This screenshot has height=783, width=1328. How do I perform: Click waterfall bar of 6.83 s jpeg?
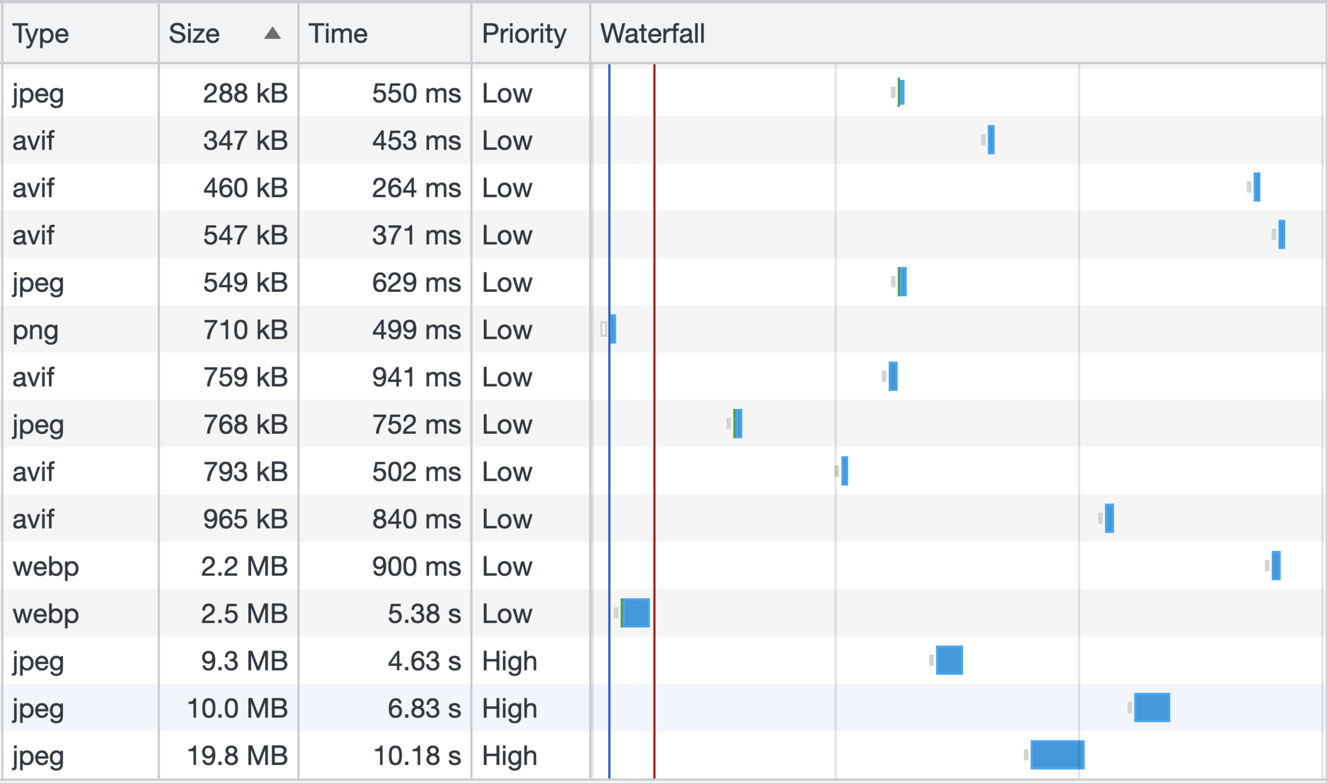[x=1152, y=708]
